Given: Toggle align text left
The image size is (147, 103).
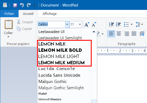Looking at the screenshot, I should pyautogui.click(x=111, y=34).
